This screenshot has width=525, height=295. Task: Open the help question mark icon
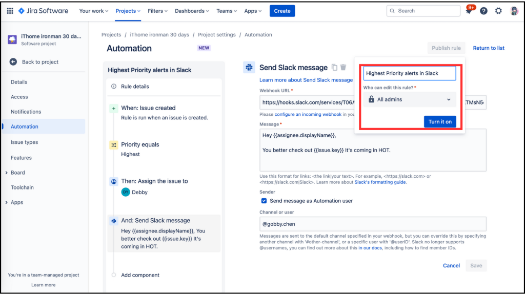pos(483,11)
